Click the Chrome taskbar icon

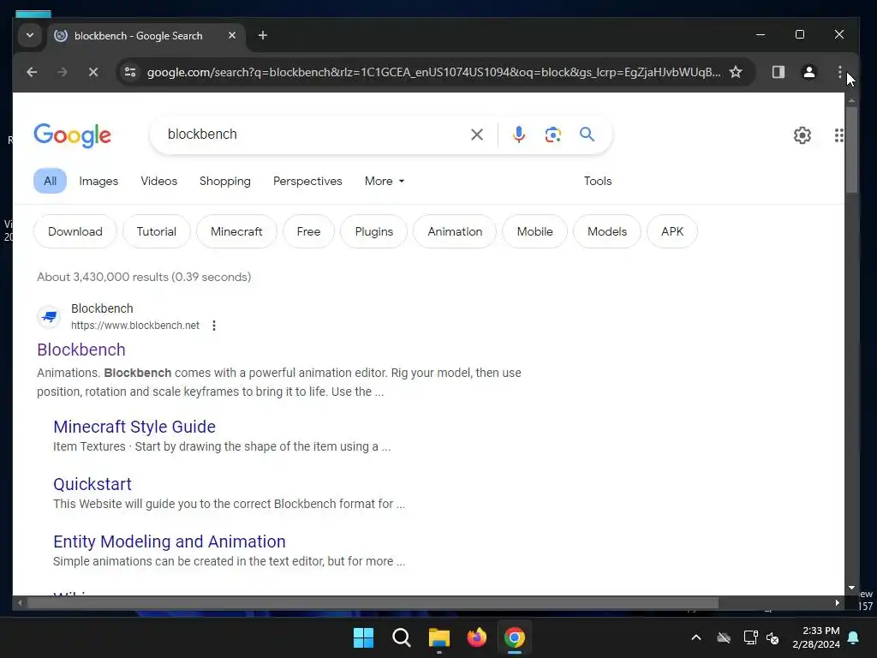pos(515,637)
